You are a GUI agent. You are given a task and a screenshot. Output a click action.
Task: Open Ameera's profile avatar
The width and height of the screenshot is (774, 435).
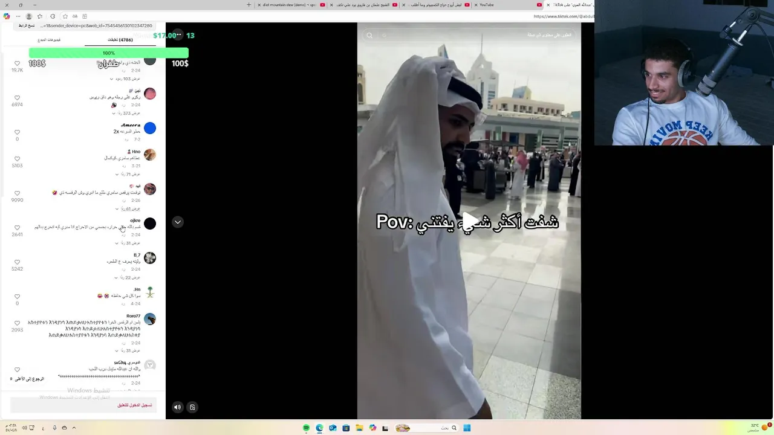click(x=150, y=128)
